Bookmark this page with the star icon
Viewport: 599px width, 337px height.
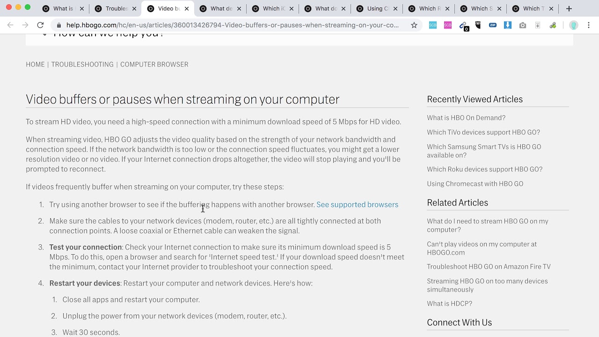[x=414, y=25]
